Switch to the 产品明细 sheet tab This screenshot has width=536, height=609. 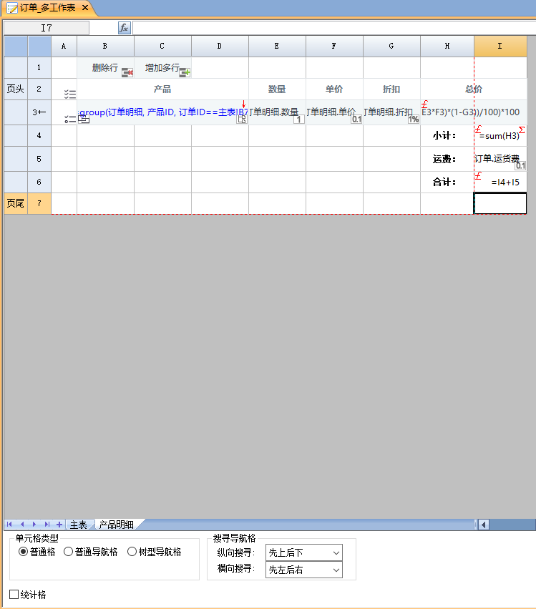click(x=116, y=525)
